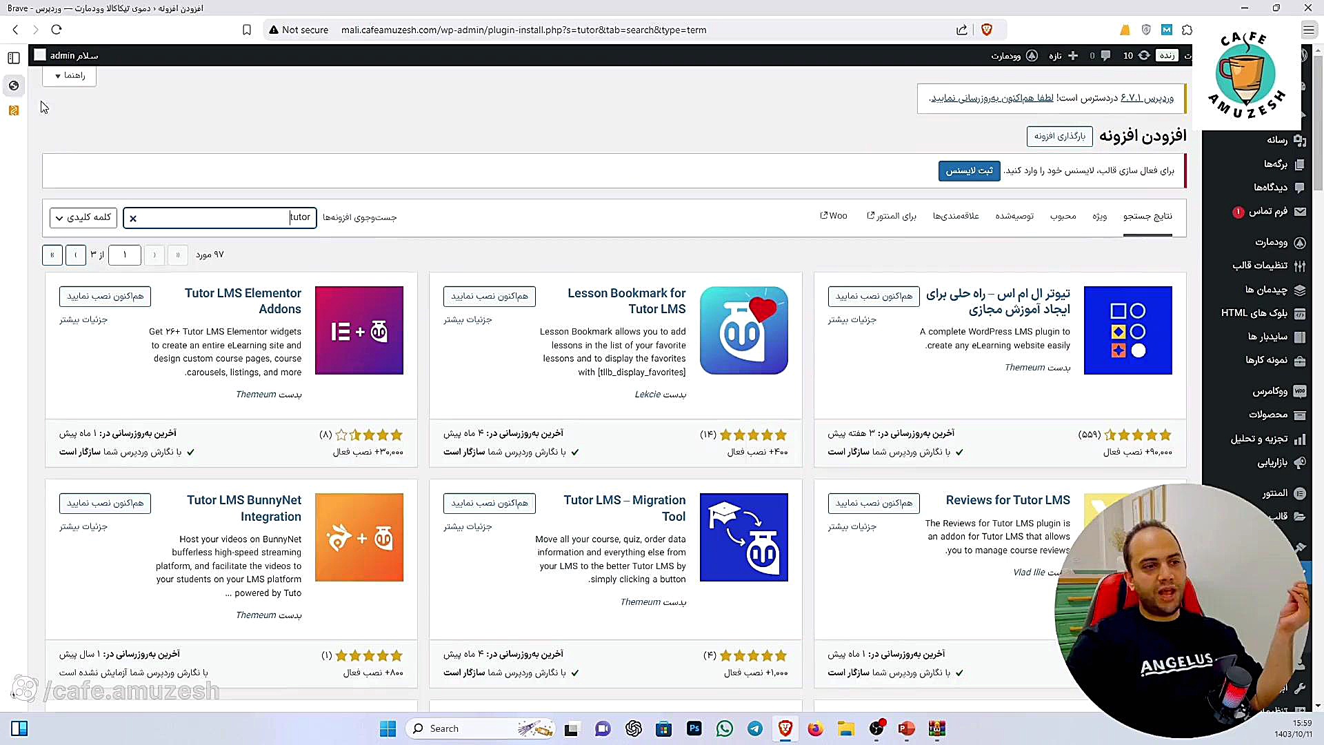Image resolution: width=1324 pixels, height=745 pixels.
Task: Open the Contact form mail icon
Action: 1300,212
